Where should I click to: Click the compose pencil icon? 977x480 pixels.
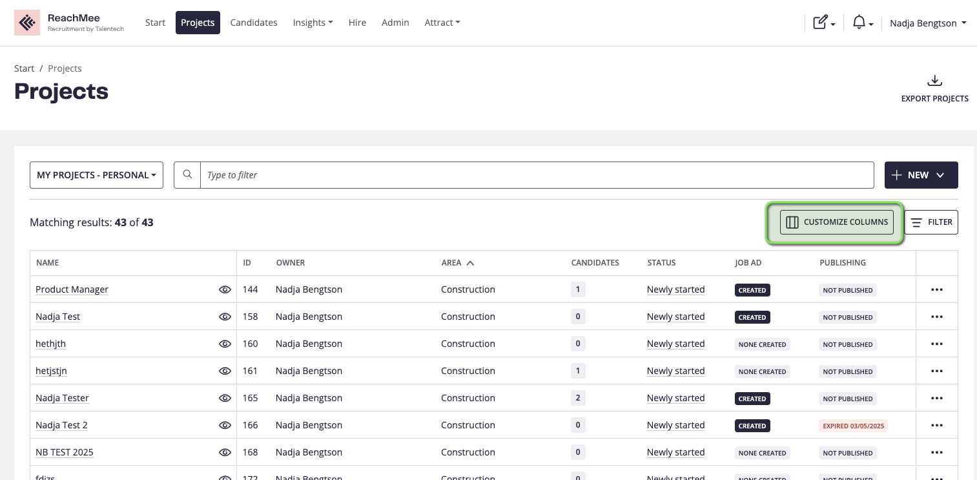[820, 23]
